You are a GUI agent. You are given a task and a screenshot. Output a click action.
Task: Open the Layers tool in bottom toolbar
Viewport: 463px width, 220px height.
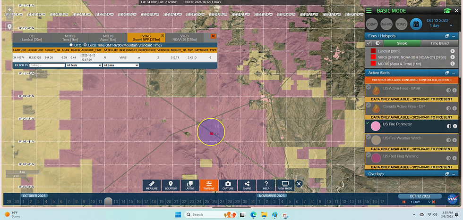(190, 185)
